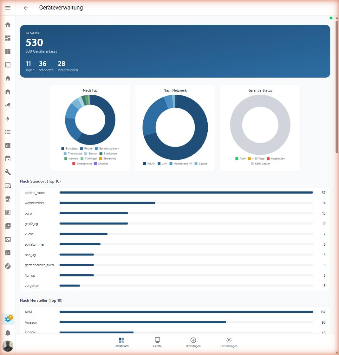Open the settings gear with badge 7
This screenshot has width=339, height=355.
click(x=8, y=319)
